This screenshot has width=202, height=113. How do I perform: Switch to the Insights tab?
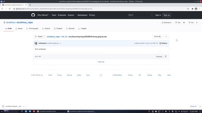(x=82, y=29)
